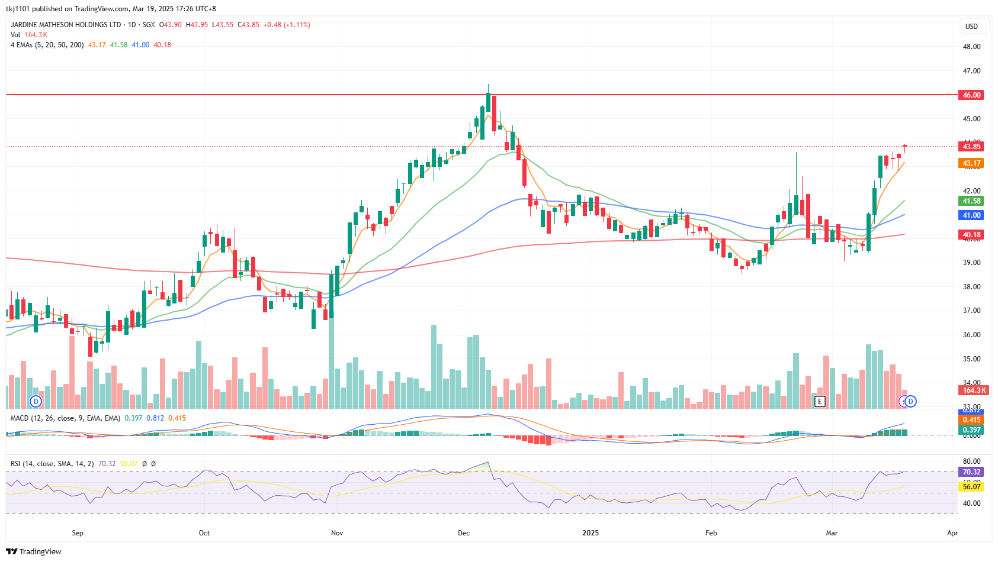Click the Sep label on time axis
The image size is (998, 562).
(78, 533)
